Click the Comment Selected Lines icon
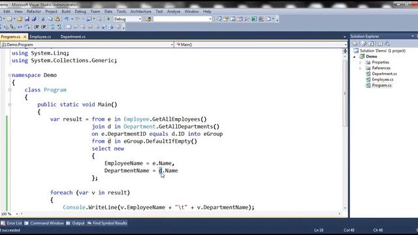 [x=52, y=27]
